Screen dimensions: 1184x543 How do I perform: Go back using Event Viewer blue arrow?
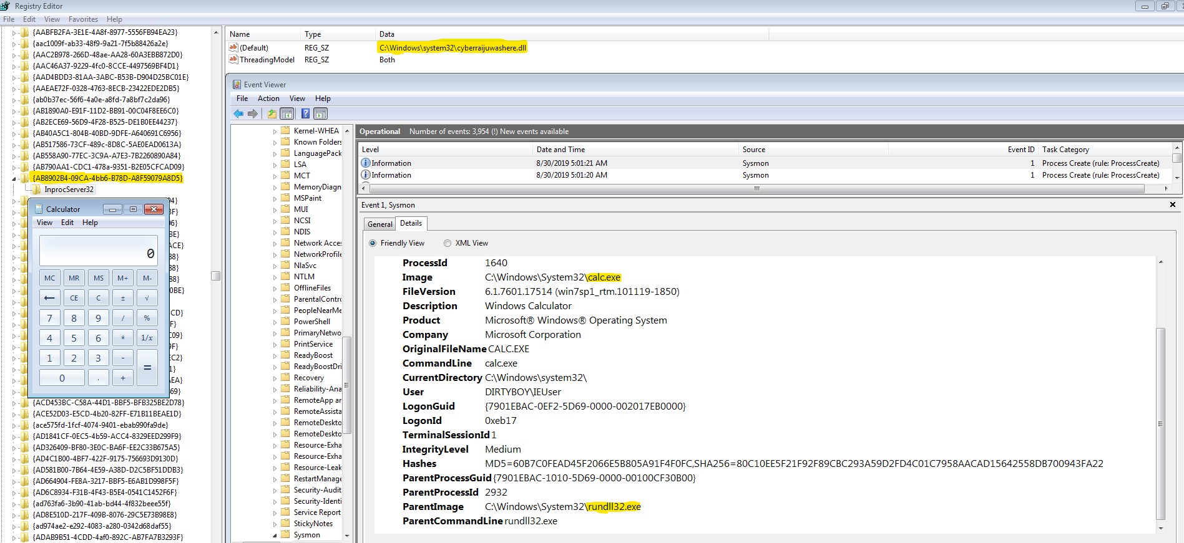click(238, 113)
